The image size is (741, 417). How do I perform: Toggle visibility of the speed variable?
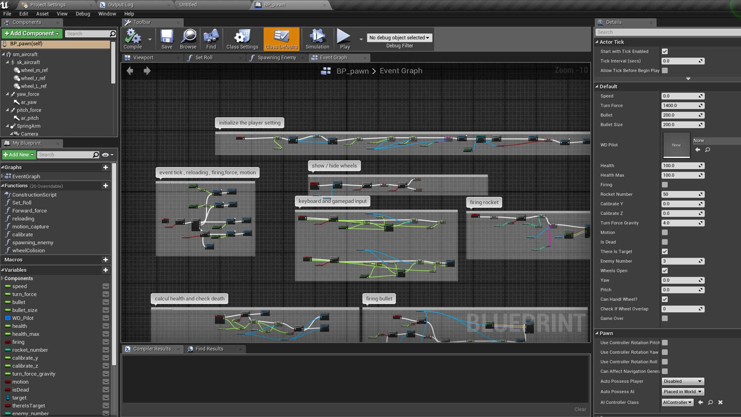[x=106, y=286]
